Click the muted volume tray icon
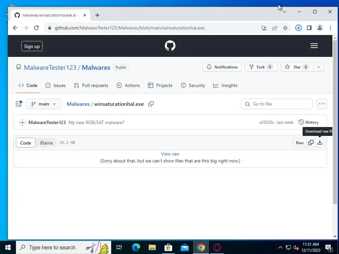 [x=296, y=247]
